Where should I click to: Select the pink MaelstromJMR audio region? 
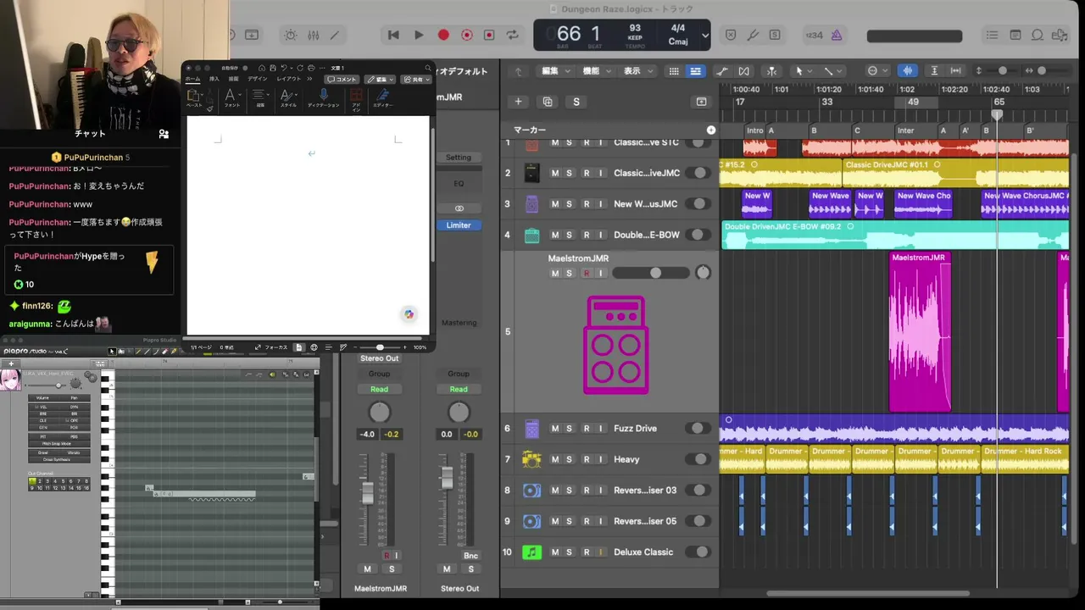point(920,332)
